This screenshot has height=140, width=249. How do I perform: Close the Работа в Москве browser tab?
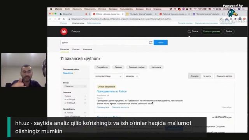coord(123,14)
